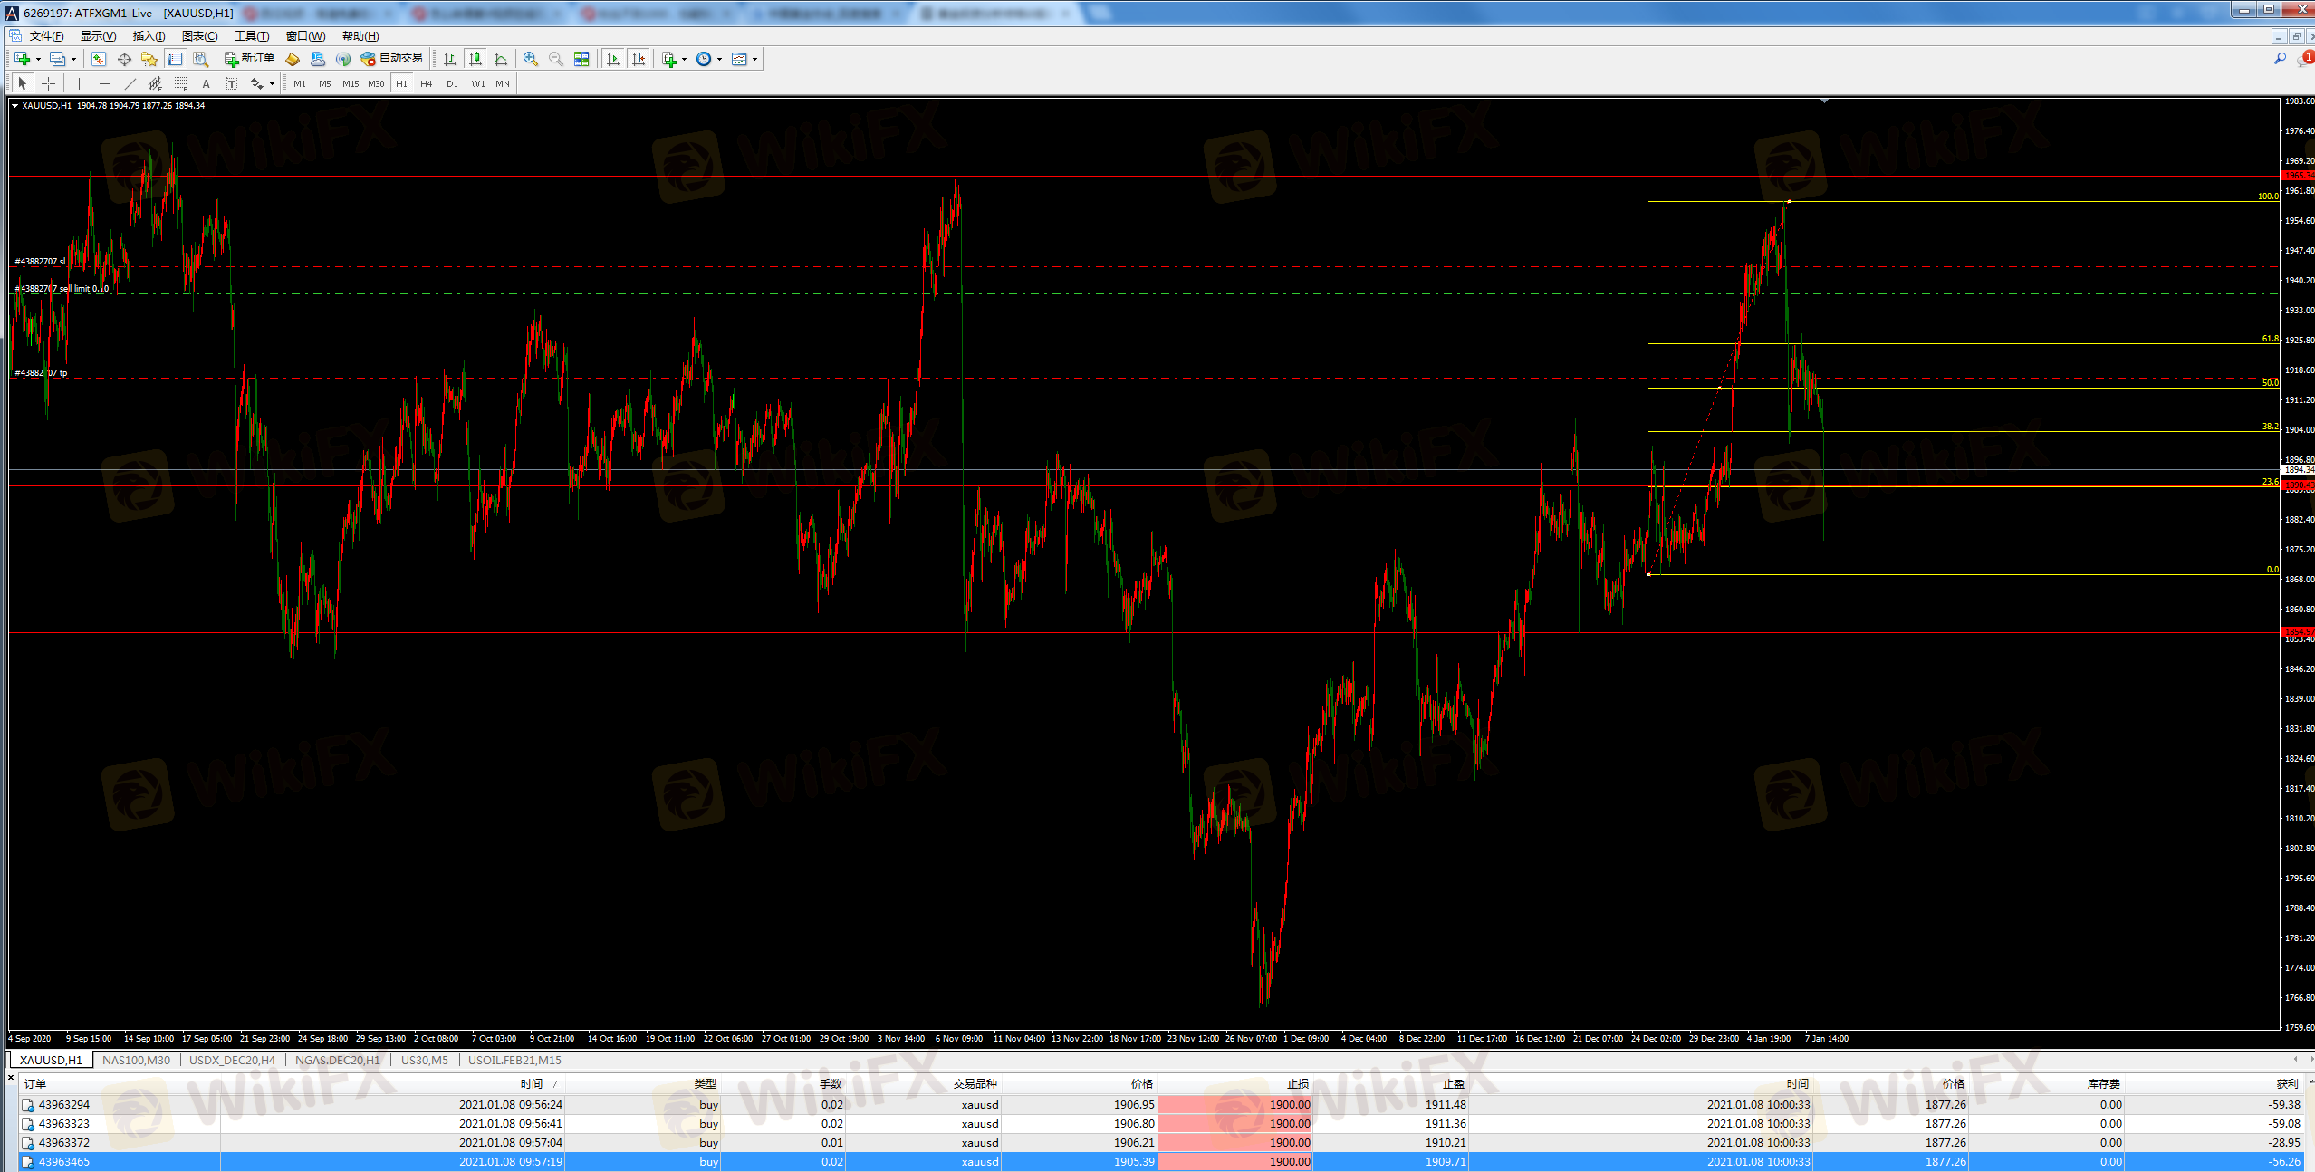Select the text label tool
The image size is (2315, 1172).
(232, 83)
